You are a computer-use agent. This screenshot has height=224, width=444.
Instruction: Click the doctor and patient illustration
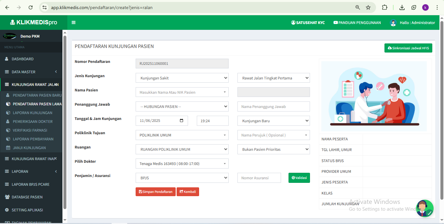(374, 96)
